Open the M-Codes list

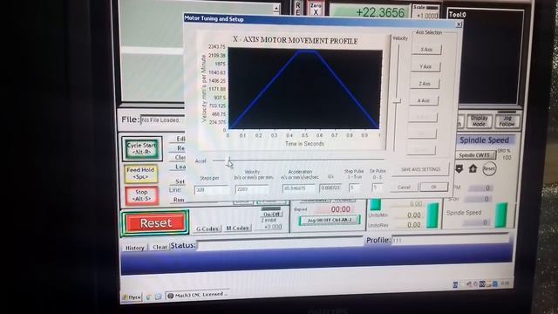(x=237, y=229)
